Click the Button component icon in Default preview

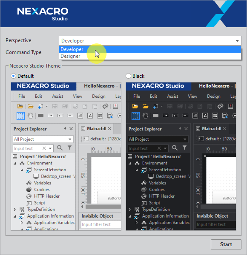[x=40, y=116]
